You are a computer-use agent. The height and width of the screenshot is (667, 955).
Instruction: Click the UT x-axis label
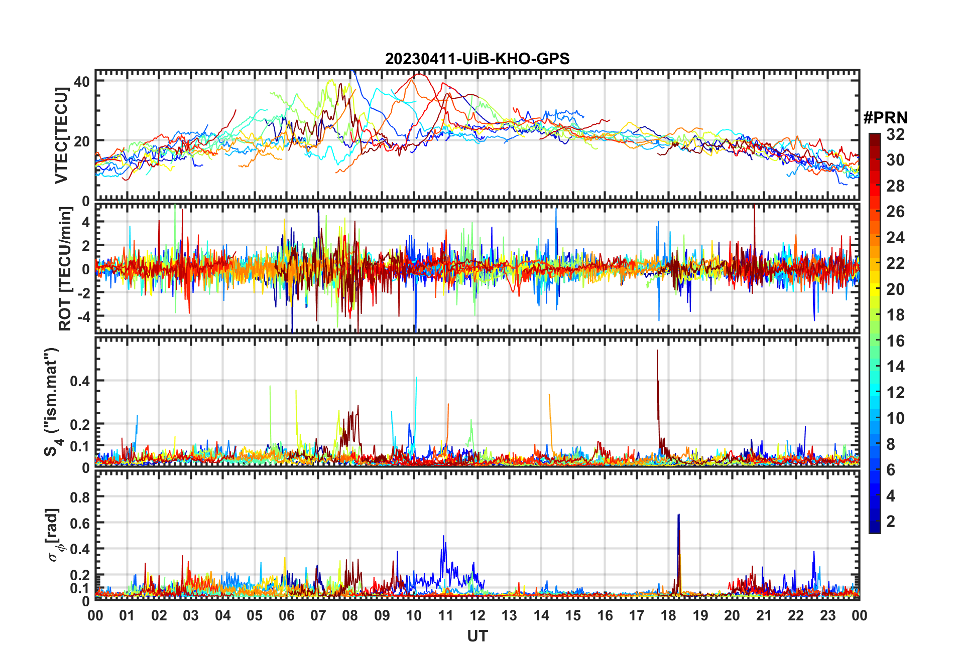(477, 636)
